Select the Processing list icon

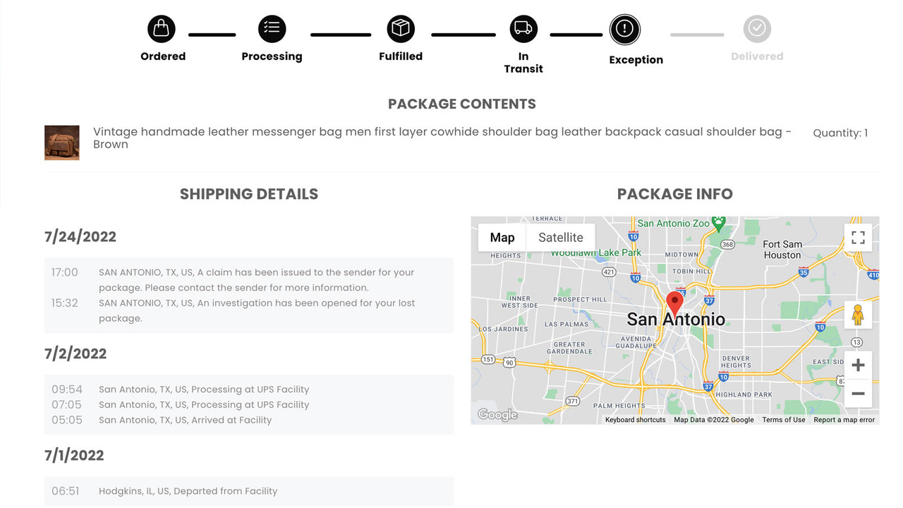(272, 28)
